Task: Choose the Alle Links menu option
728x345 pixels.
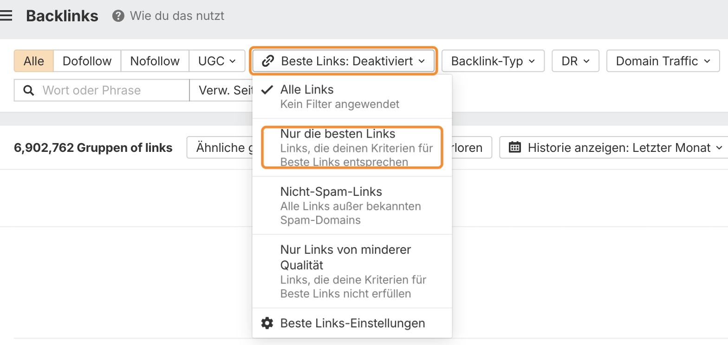Action: [352, 96]
